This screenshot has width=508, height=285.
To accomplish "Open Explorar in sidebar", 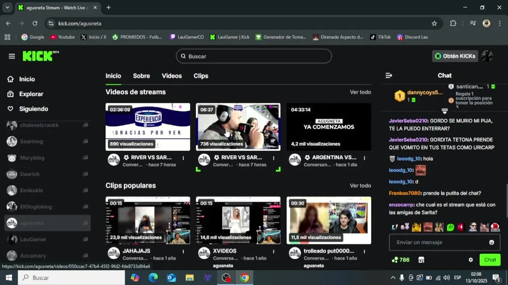I will click(25, 94).
